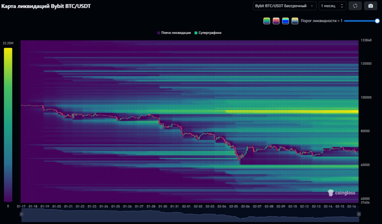The height and width of the screenshot is (224, 382).
Task: Switch to the yellow-navy gradient color theme
Action: [x=295, y=21]
